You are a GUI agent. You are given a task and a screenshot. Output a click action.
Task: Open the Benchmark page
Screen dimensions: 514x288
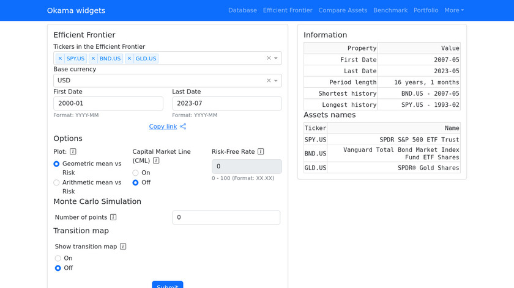[x=390, y=10]
